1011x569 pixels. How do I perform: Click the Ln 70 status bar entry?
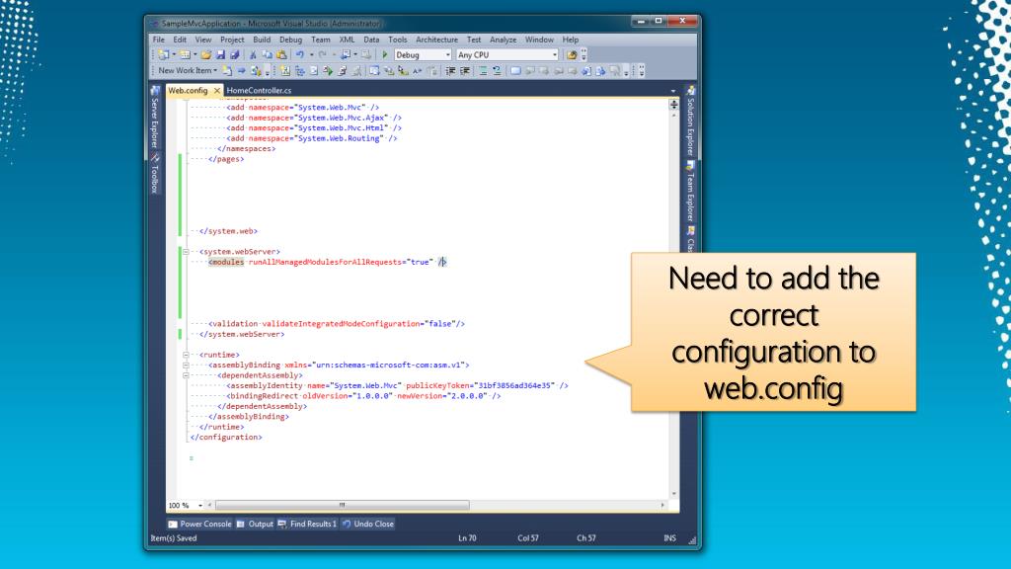click(x=467, y=538)
